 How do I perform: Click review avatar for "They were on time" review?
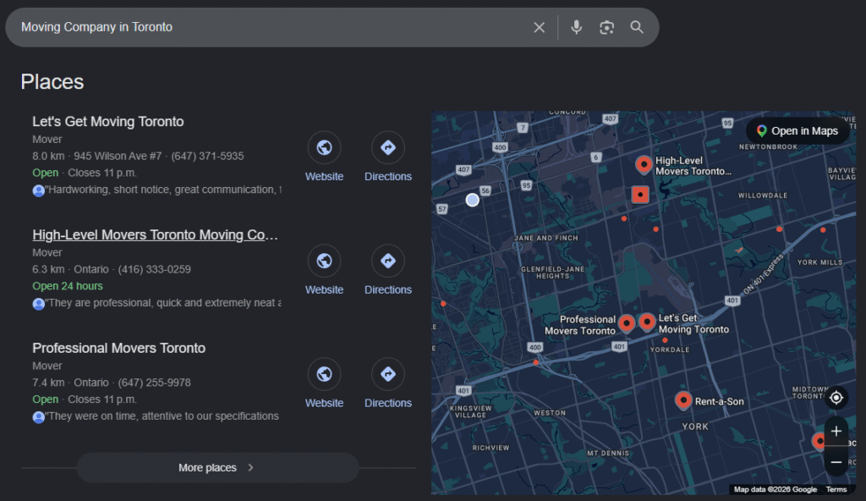(x=38, y=417)
